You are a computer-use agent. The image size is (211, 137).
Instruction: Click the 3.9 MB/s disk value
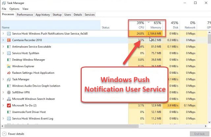tap(173, 105)
